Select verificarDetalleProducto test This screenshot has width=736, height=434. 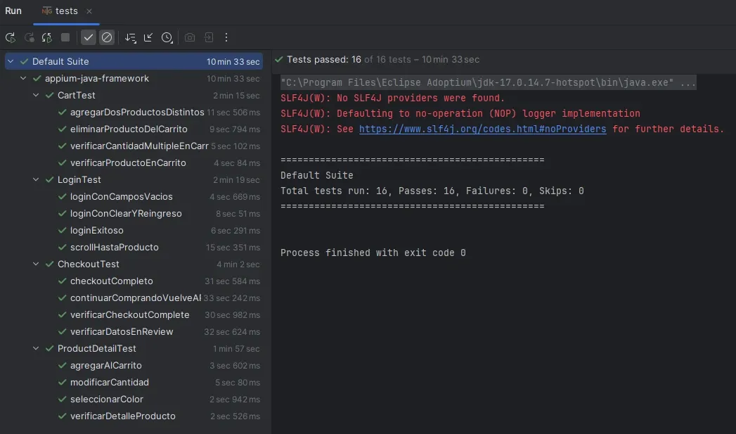click(134, 416)
